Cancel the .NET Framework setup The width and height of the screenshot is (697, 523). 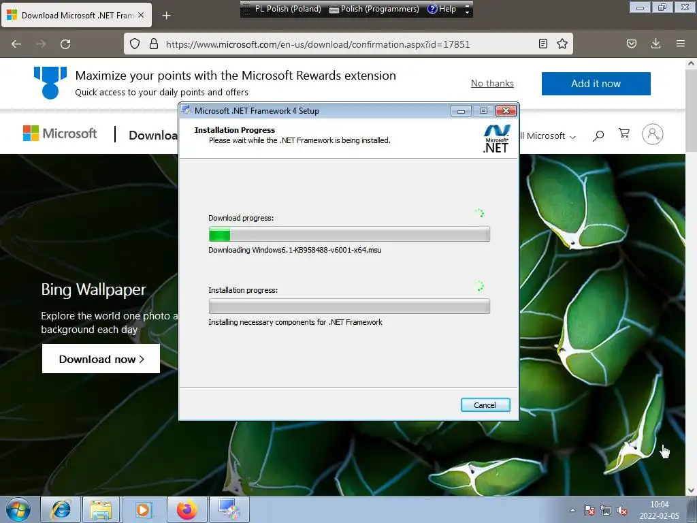point(485,405)
